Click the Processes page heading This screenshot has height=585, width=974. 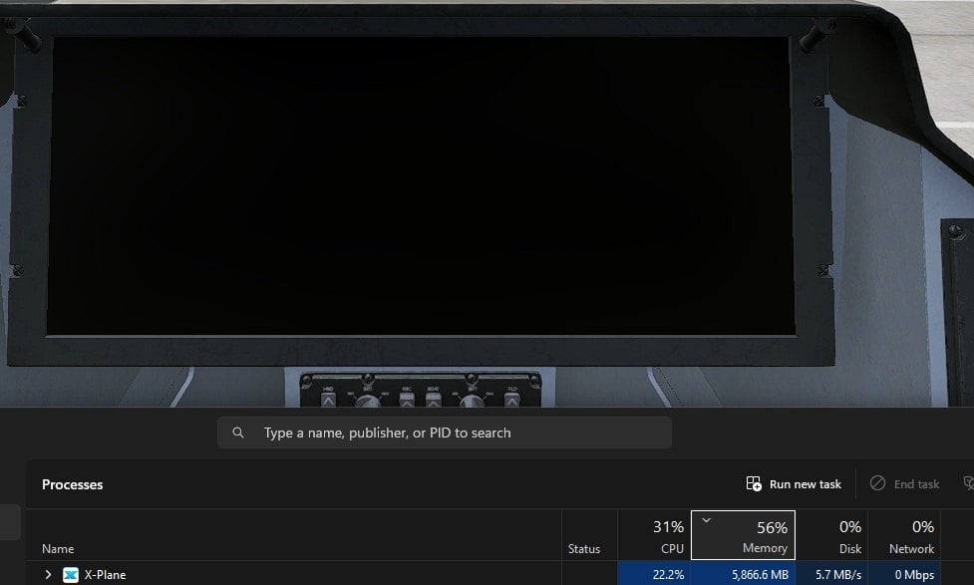point(72,484)
